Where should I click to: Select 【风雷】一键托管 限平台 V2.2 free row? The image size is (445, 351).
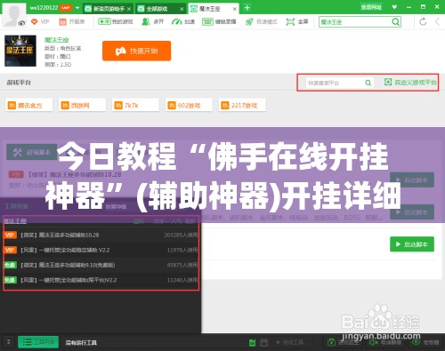click(101, 280)
